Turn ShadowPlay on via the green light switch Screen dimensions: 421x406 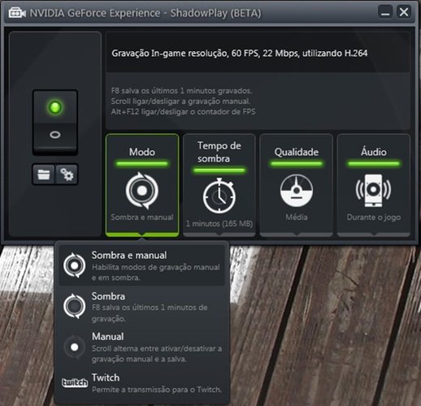tap(55, 107)
